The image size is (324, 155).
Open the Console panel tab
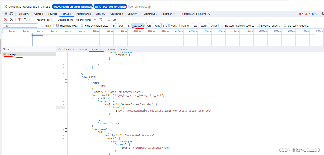pyautogui.click(x=39, y=14)
